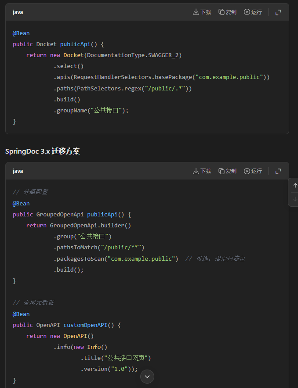Click the '// 分组配置' comment
This screenshot has height=388, width=298.
[x=30, y=192]
